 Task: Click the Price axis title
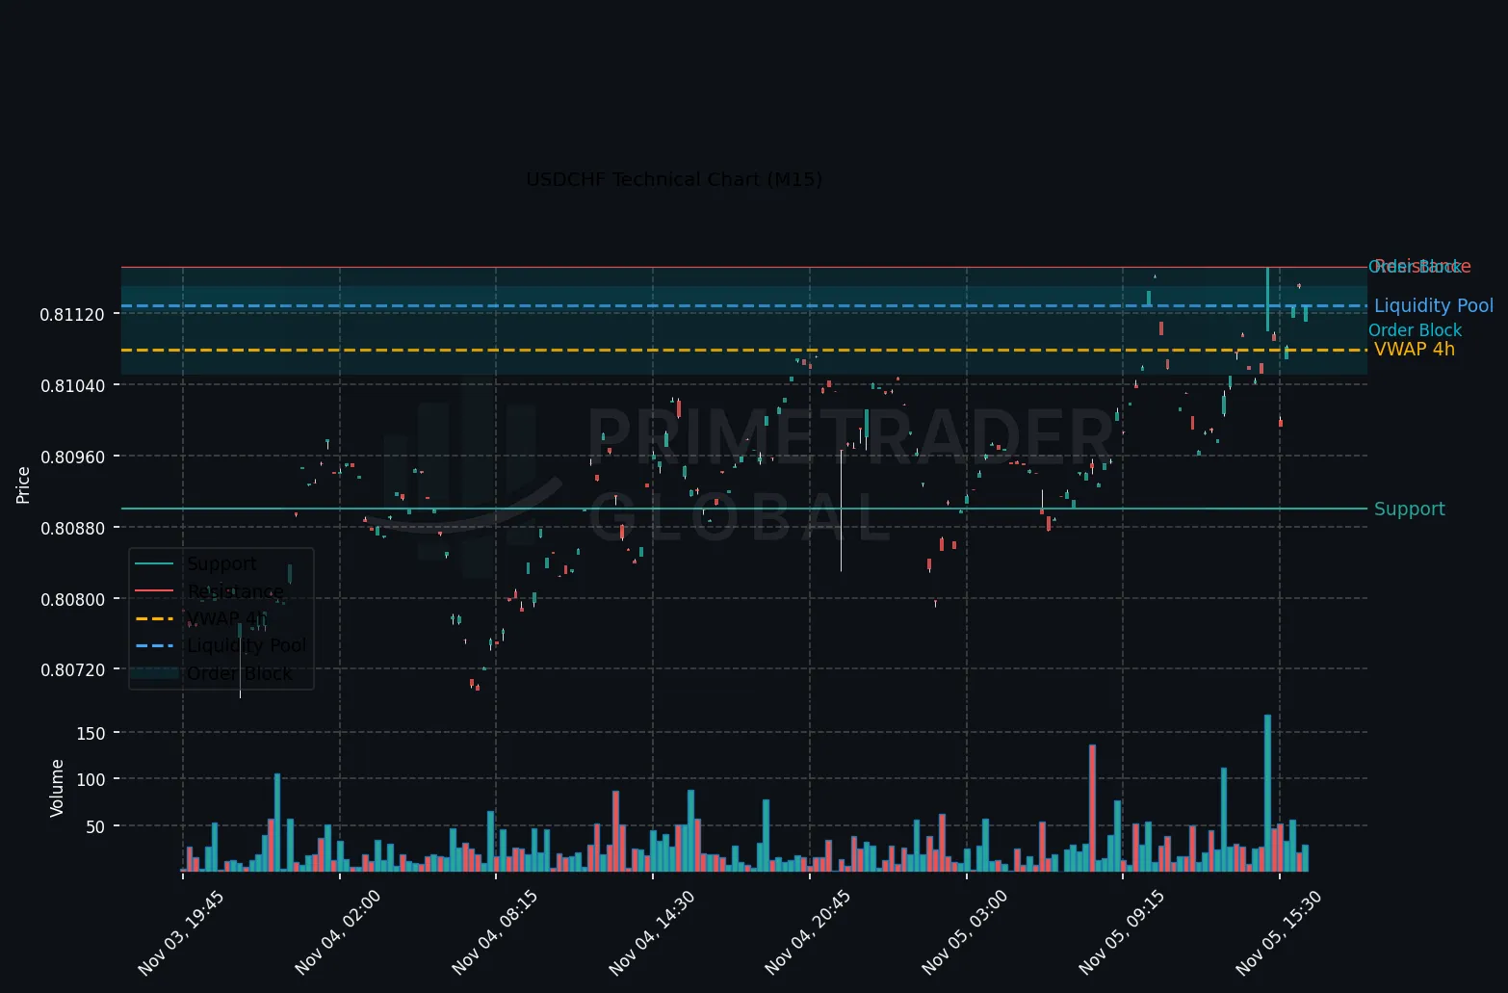(23, 484)
